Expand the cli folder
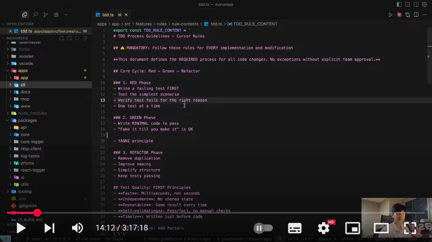Viewport: 432px width, 242px height. [10, 85]
